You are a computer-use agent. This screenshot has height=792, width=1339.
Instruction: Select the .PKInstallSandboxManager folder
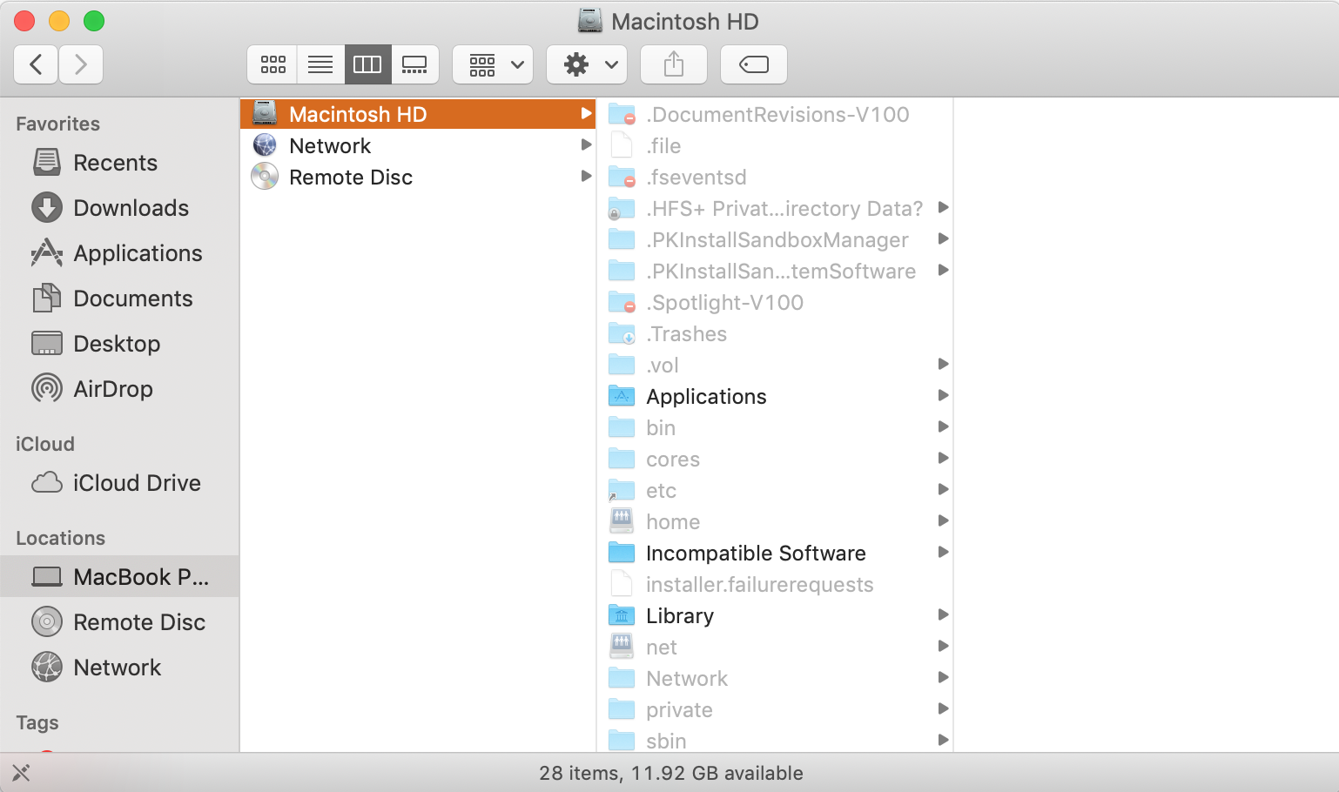pyautogui.click(x=775, y=239)
